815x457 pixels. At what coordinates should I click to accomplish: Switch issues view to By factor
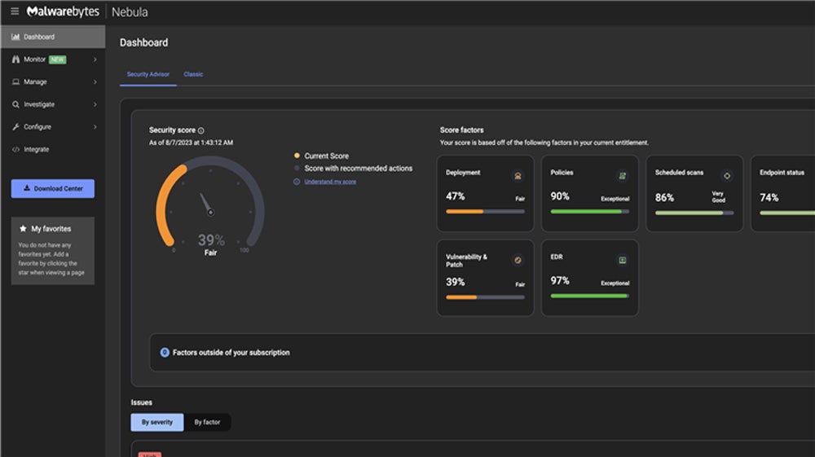[207, 422]
